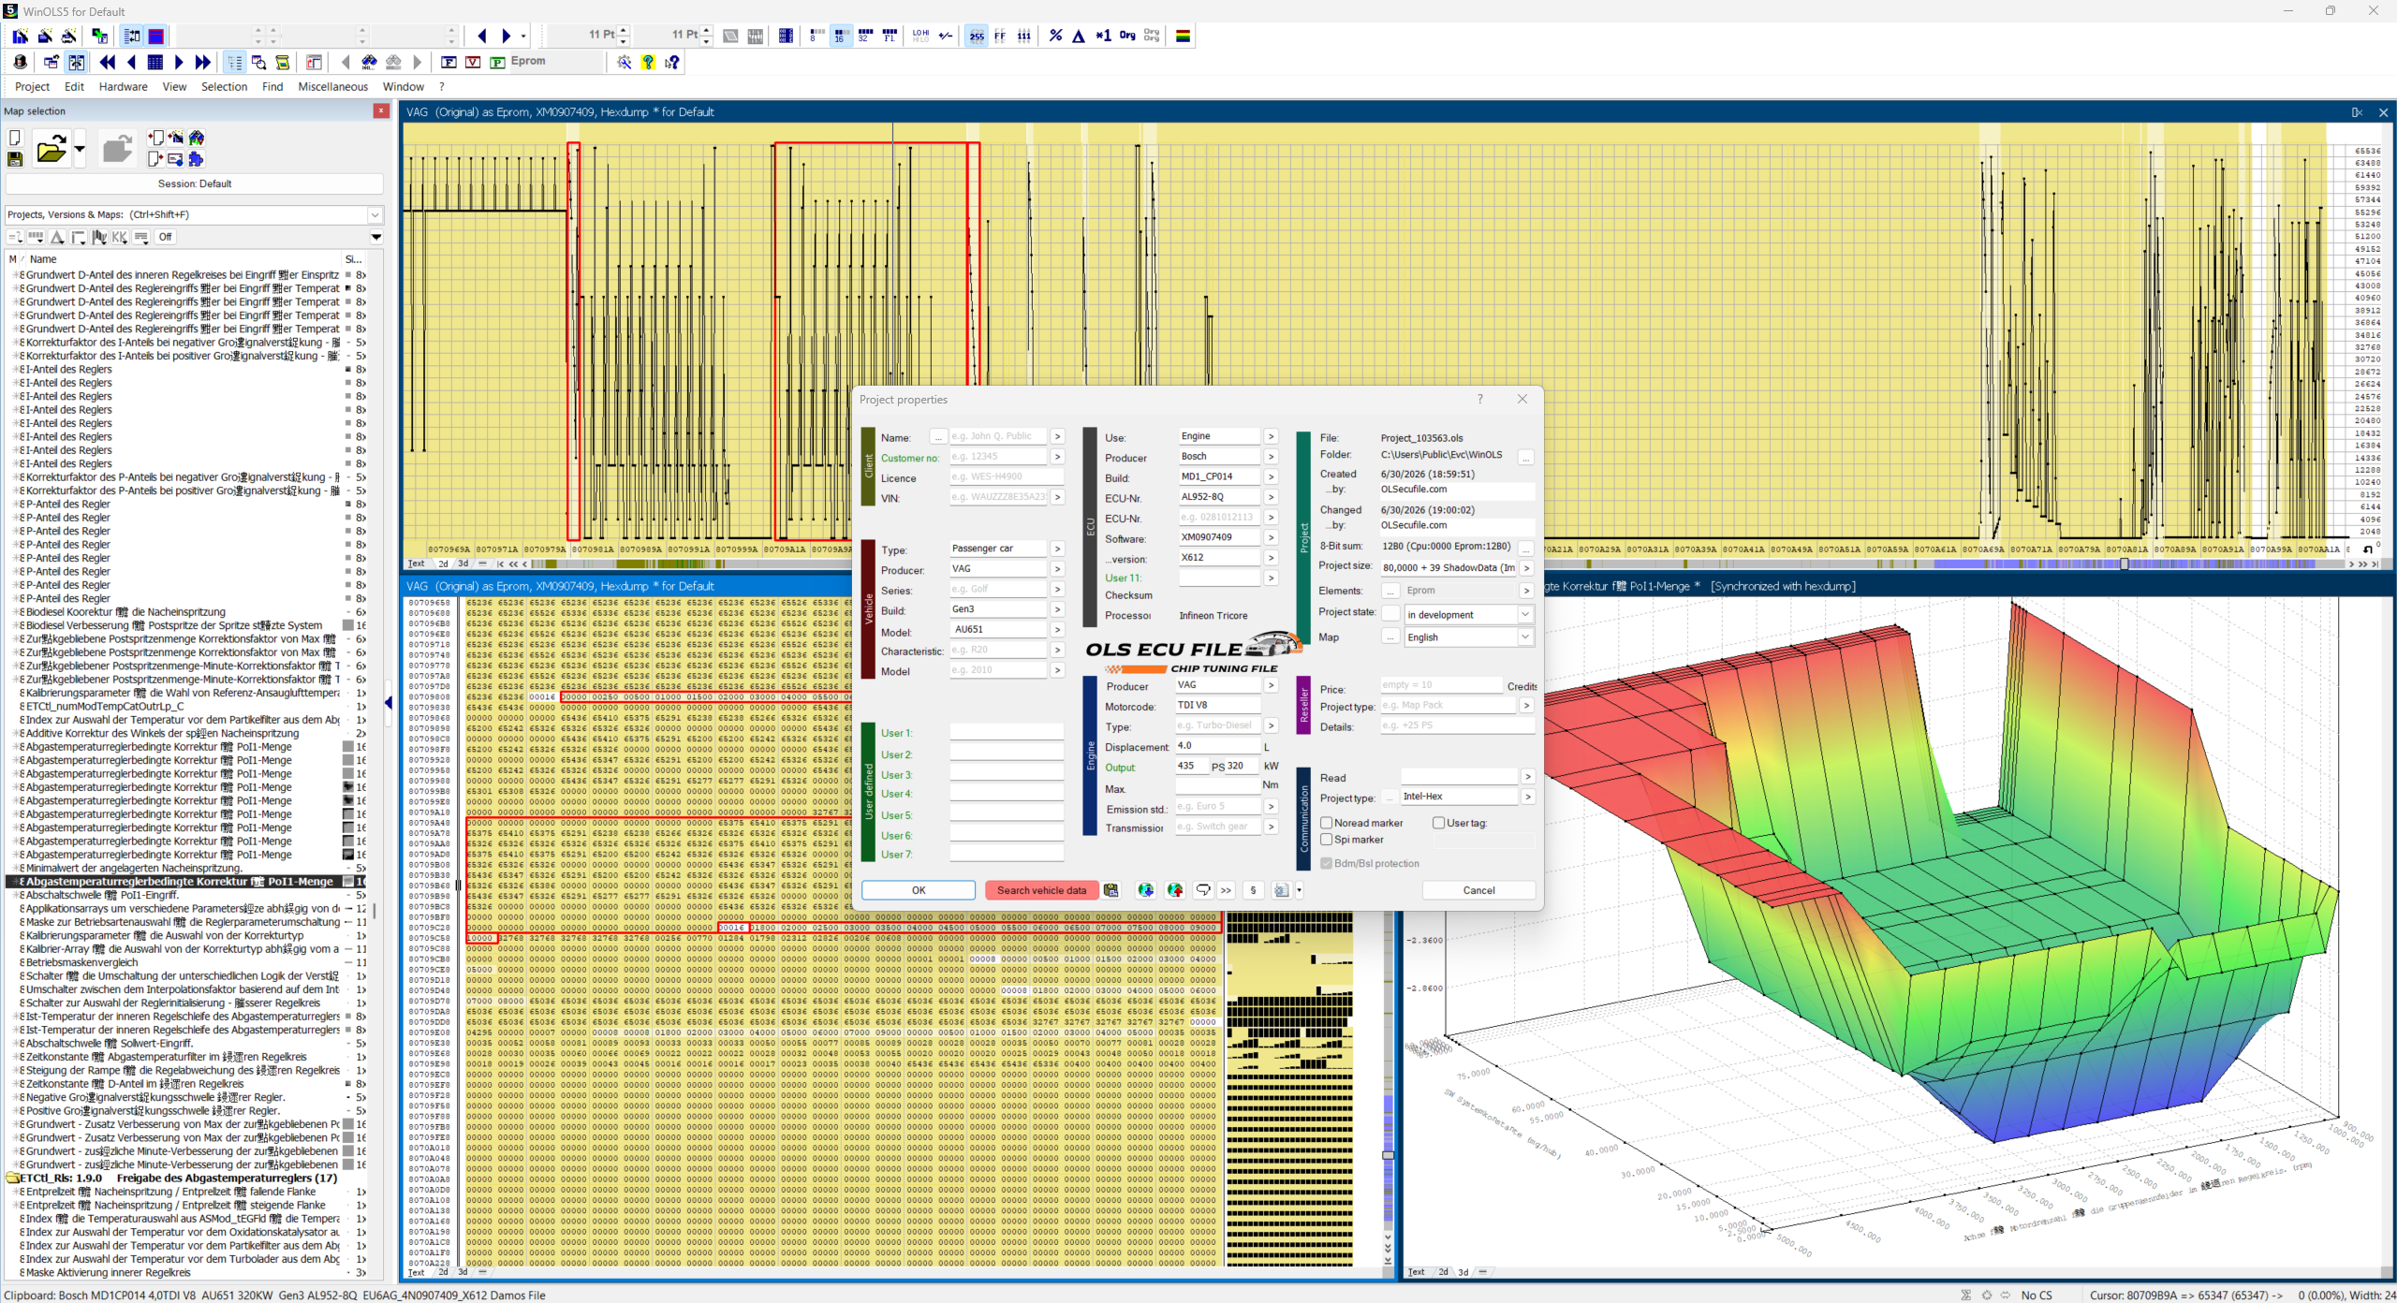Click the browse button next to Folder path
The height and width of the screenshot is (1303, 2397).
click(x=1526, y=457)
